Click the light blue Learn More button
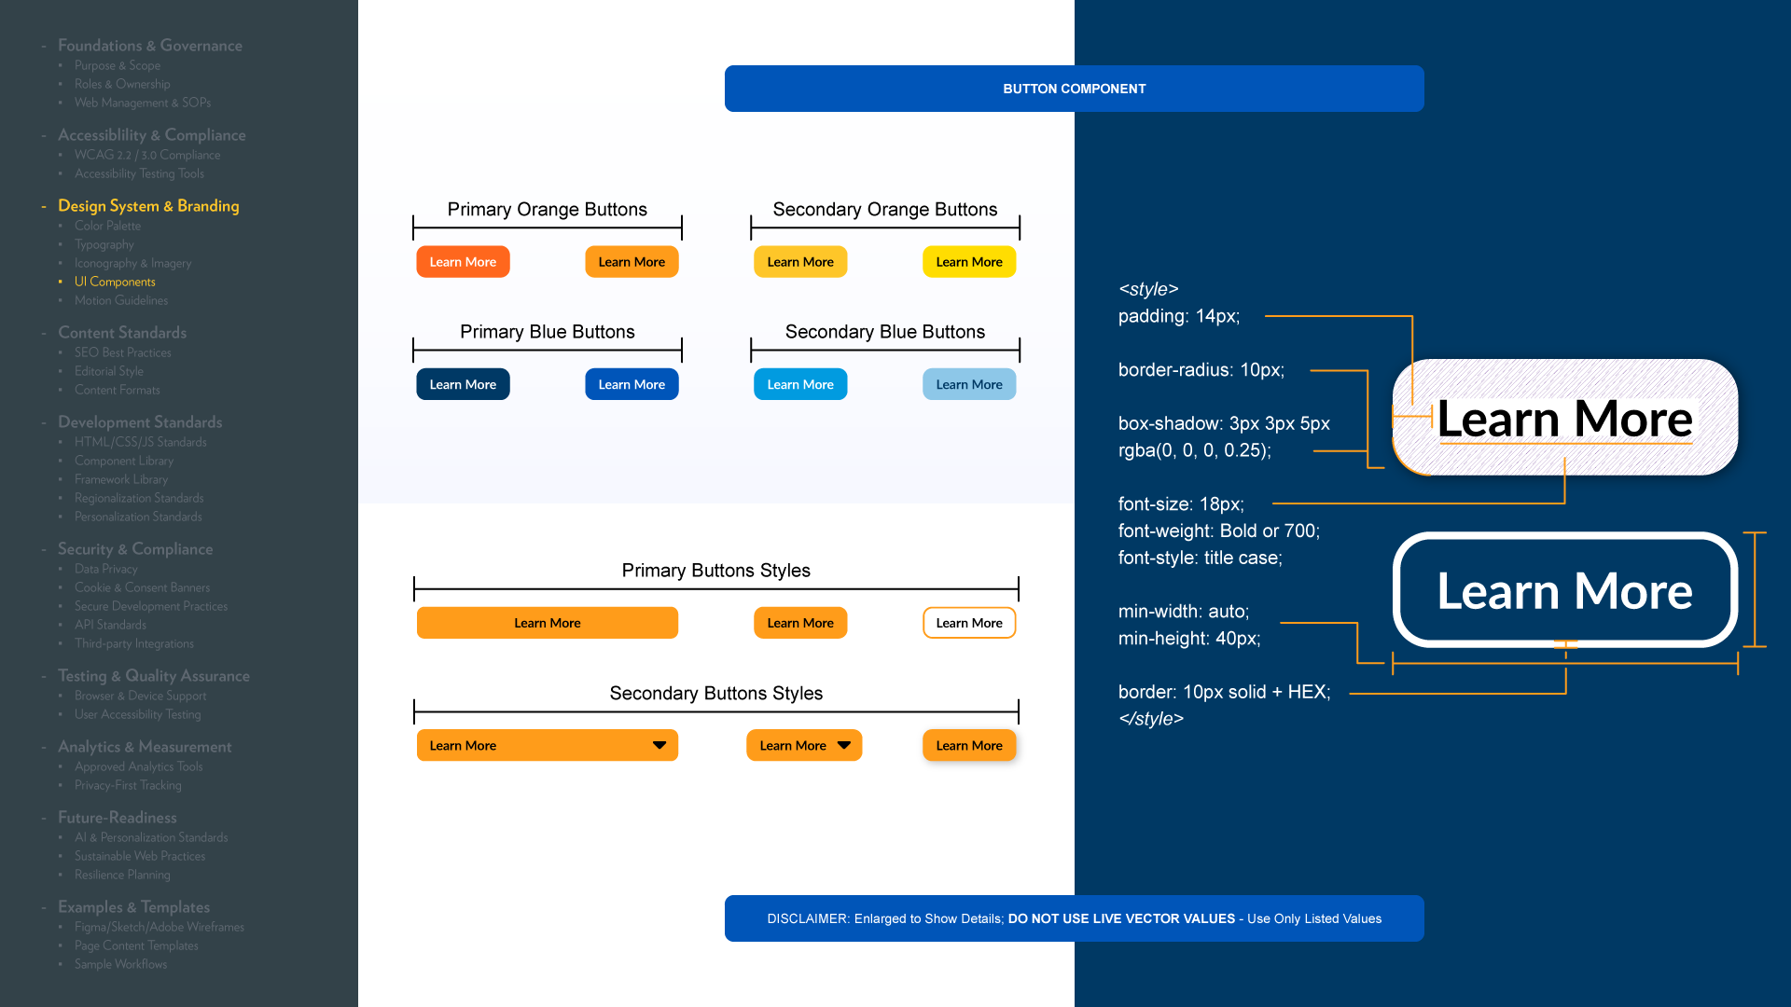The height and width of the screenshot is (1007, 1791). click(968, 384)
